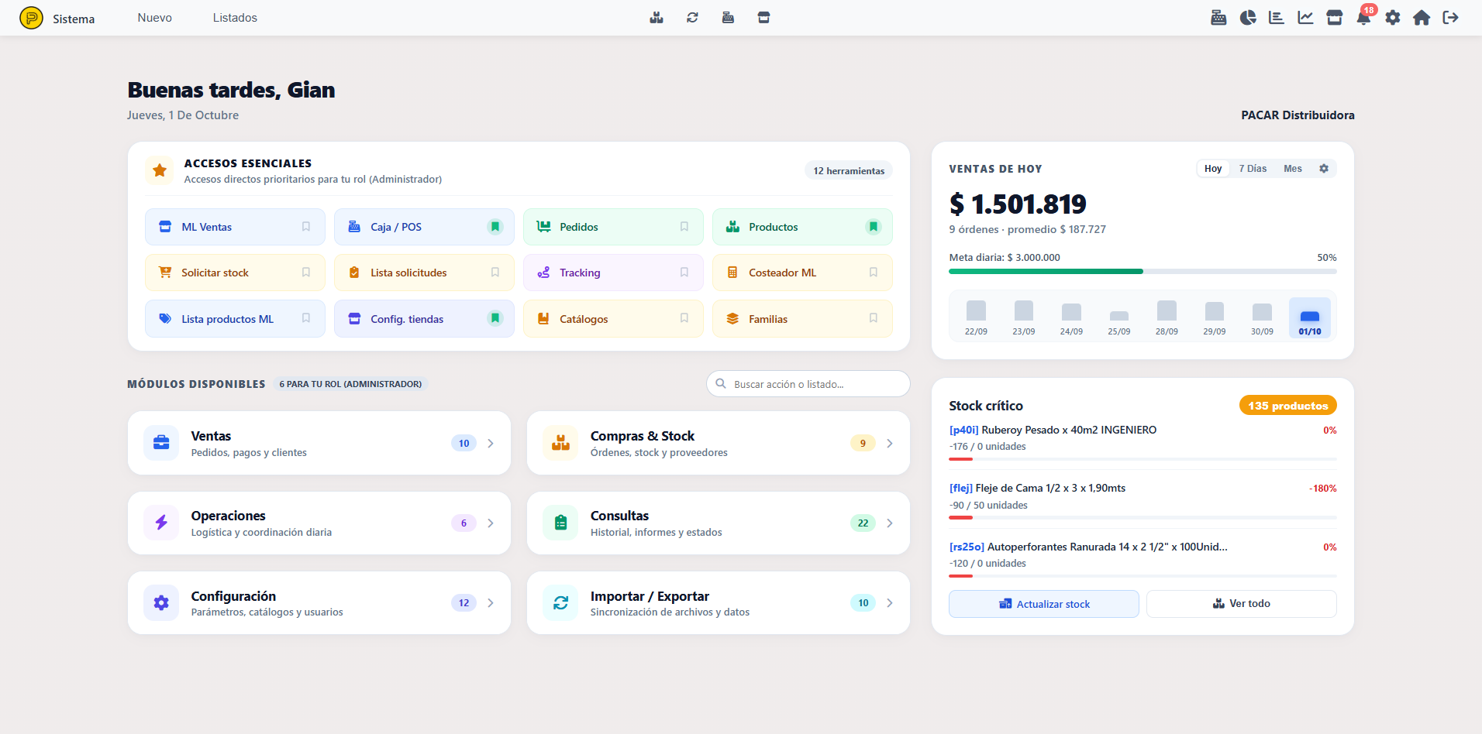Click the Actualizar stock button
Image resolution: width=1482 pixels, height=734 pixels.
(x=1044, y=604)
